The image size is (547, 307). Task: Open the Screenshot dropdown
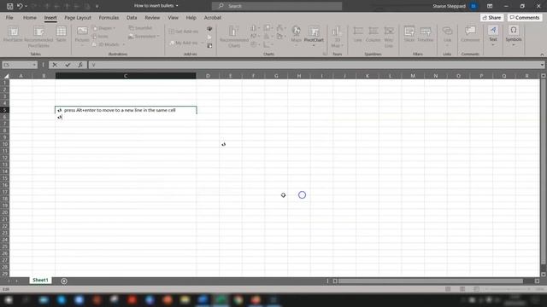click(144, 36)
